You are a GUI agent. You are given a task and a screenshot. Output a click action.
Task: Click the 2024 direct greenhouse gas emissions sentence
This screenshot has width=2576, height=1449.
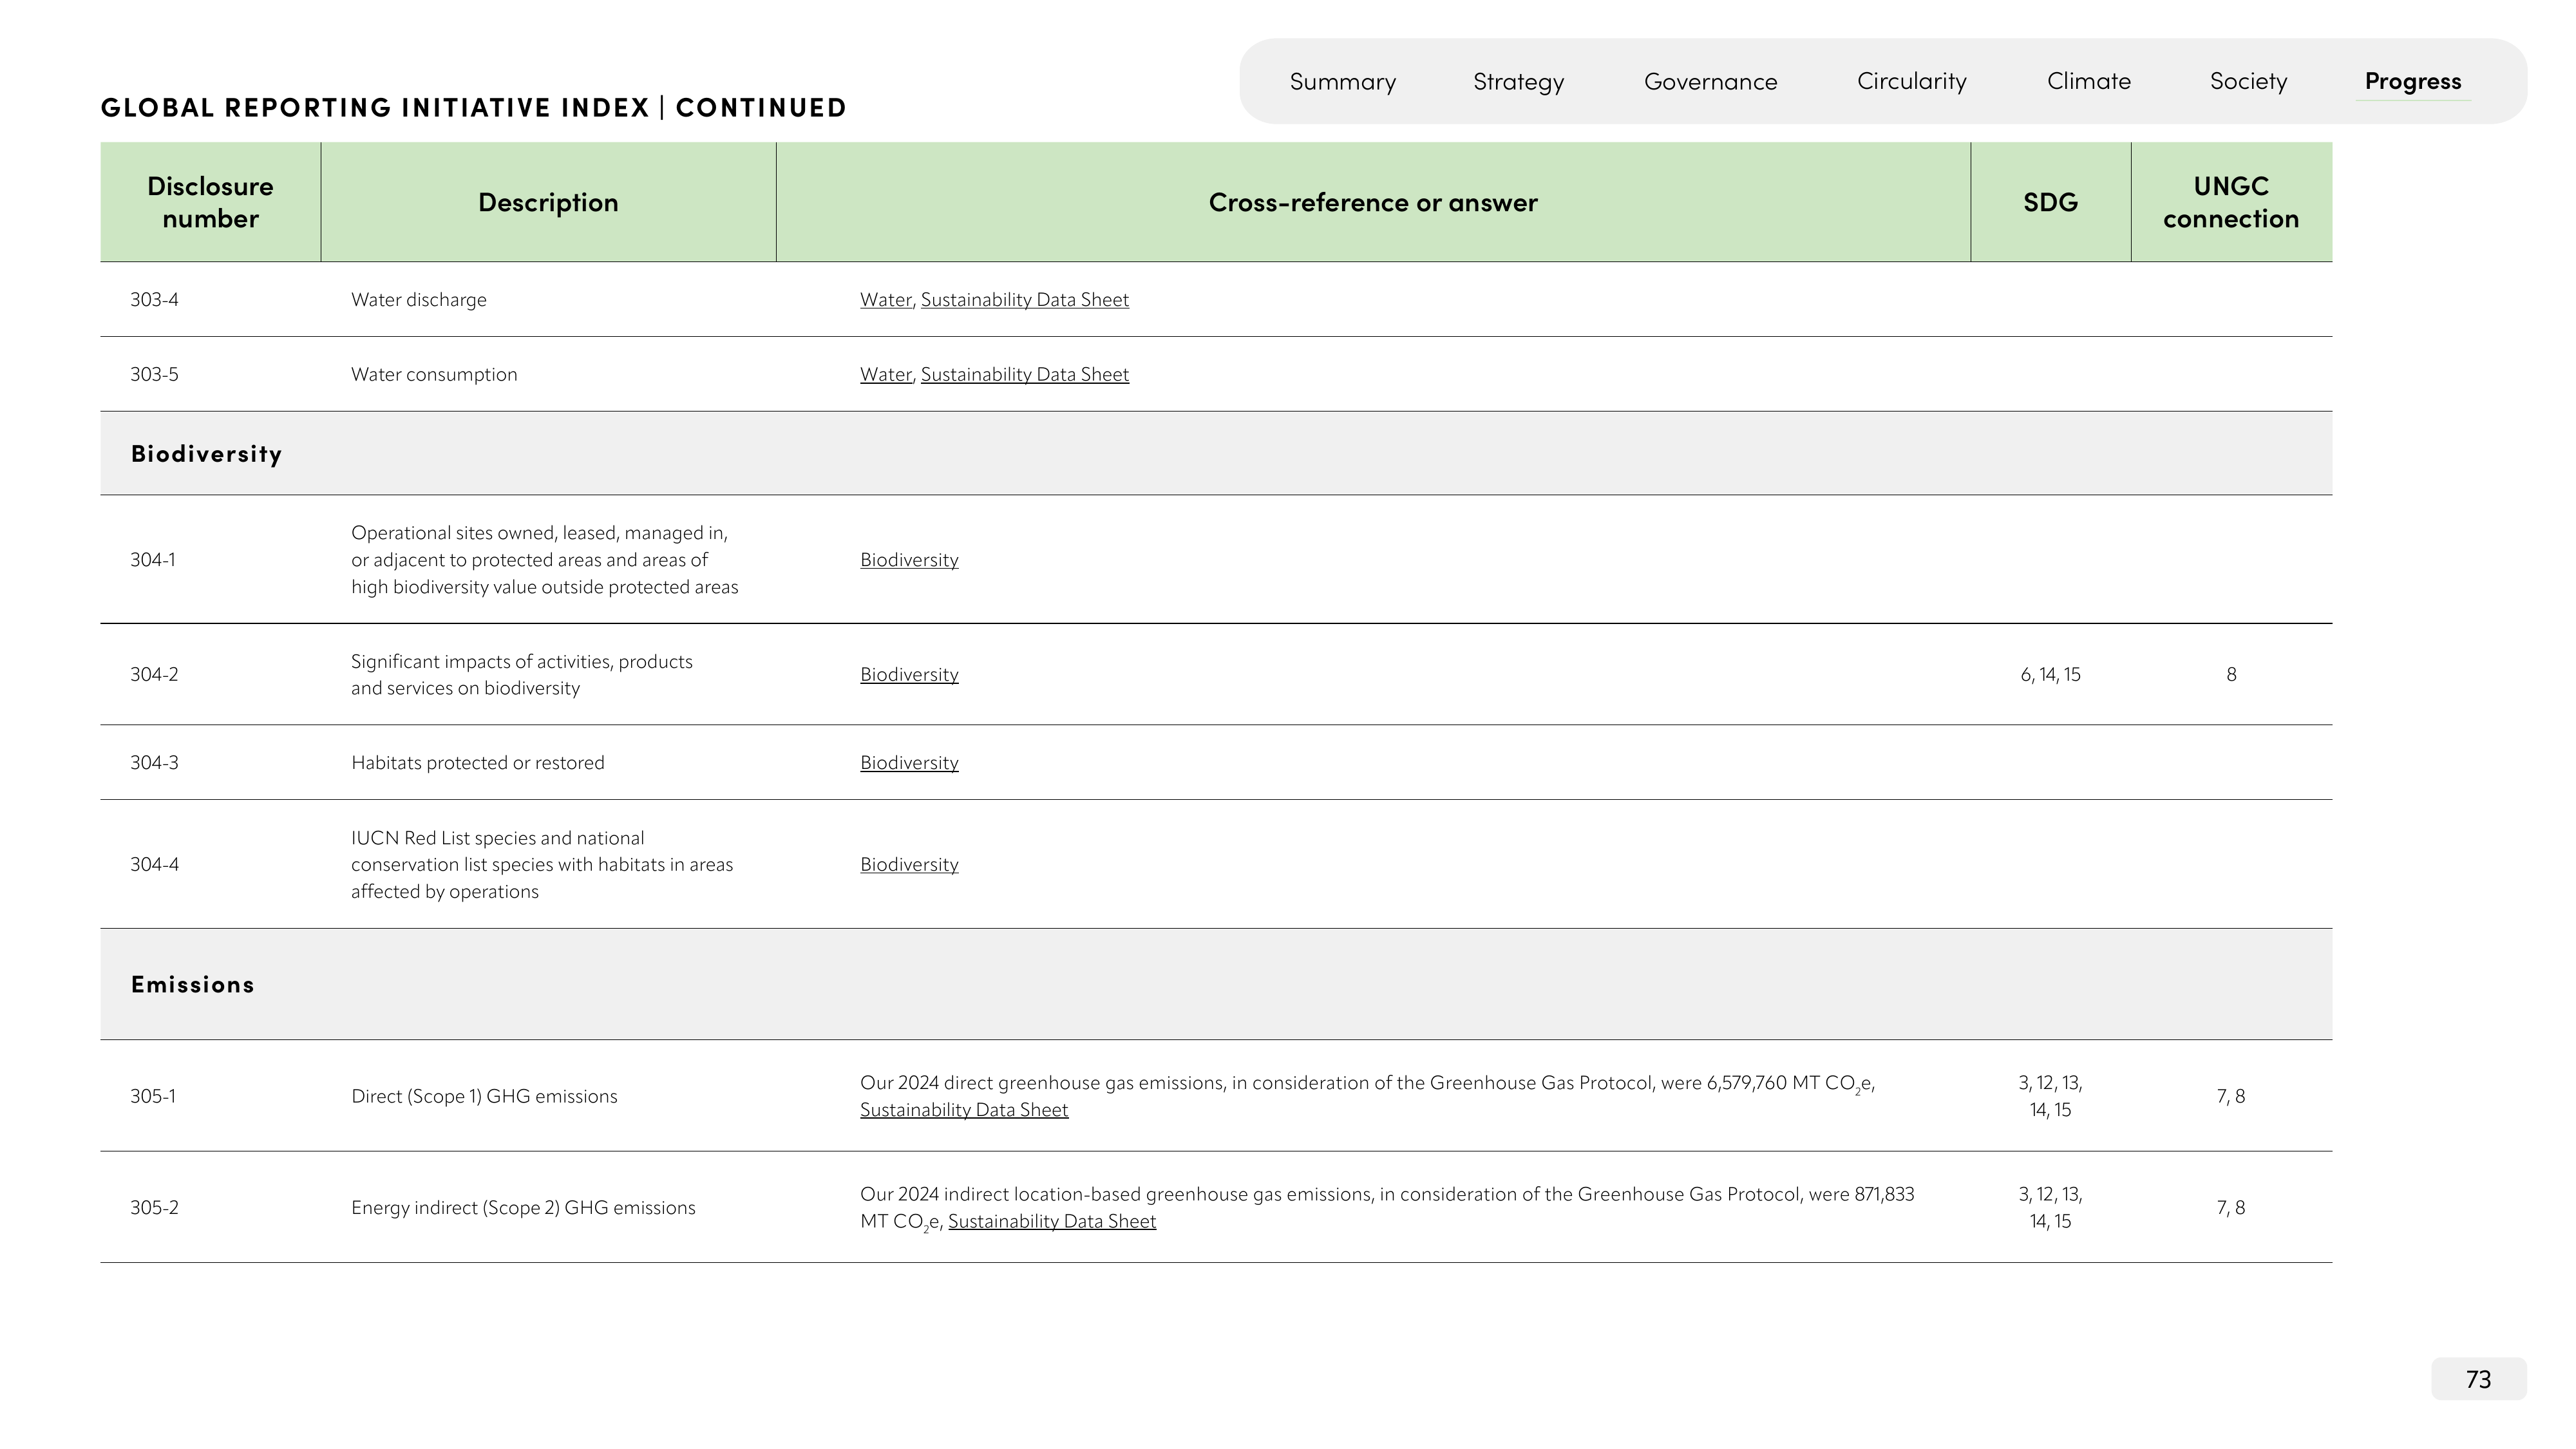tap(1367, 1083)
